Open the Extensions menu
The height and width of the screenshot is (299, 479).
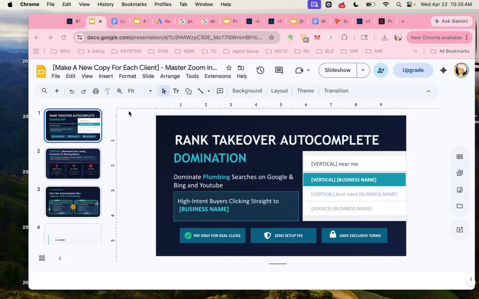coord(217,76)
